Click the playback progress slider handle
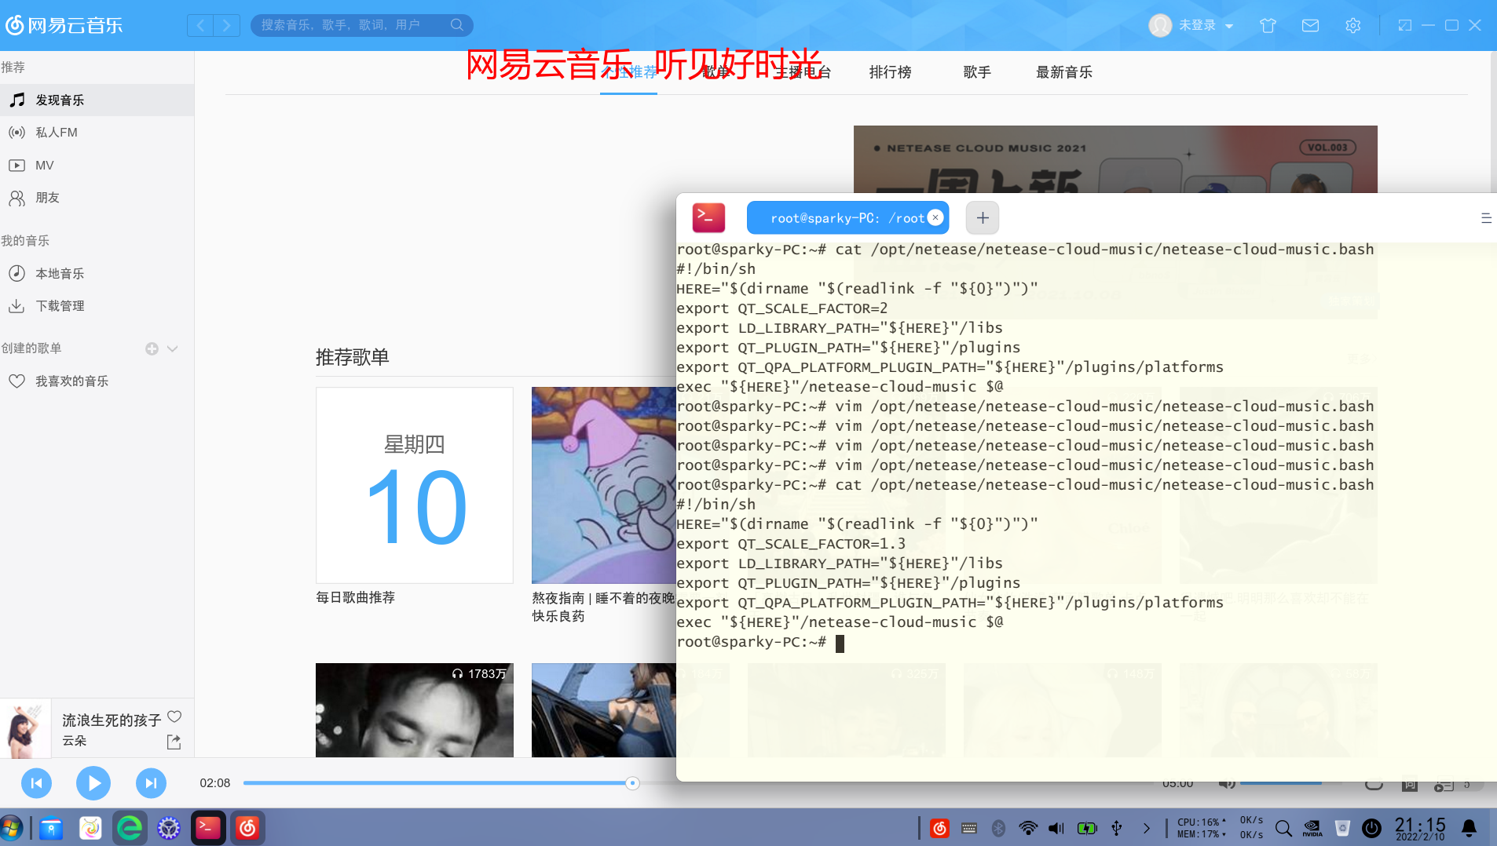The height and width of the screenshot is (846, 1497). (x=632, y=783)
